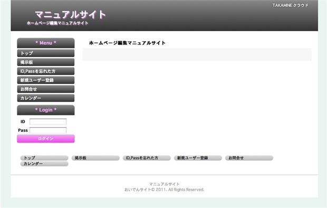Click the * Login * header
327x208 pixels.
coord(46,110)
